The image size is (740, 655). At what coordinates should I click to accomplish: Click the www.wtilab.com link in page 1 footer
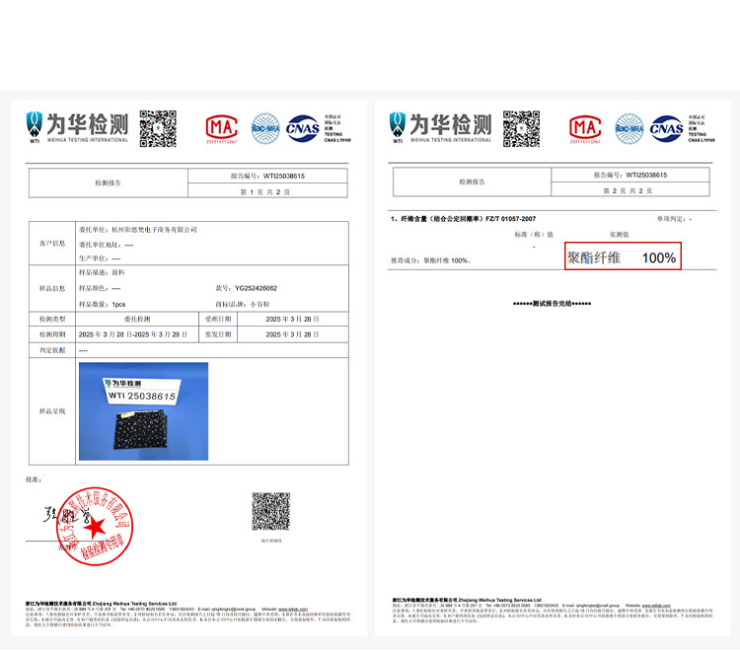(x=293, y=609)
